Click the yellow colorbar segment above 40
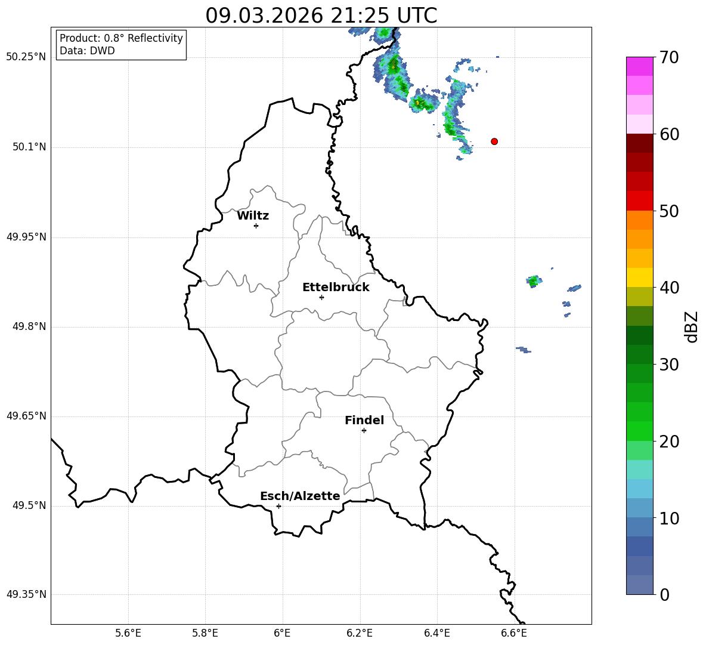The height and width of the screenshot is (645, 706). (x=639, y=277)
